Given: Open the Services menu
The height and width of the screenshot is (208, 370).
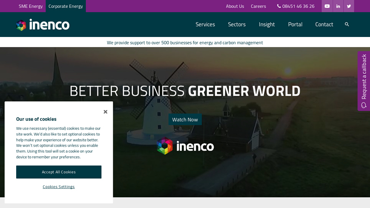Looking at the screenshot, I should pyautogui.click(x=205, y=24).
